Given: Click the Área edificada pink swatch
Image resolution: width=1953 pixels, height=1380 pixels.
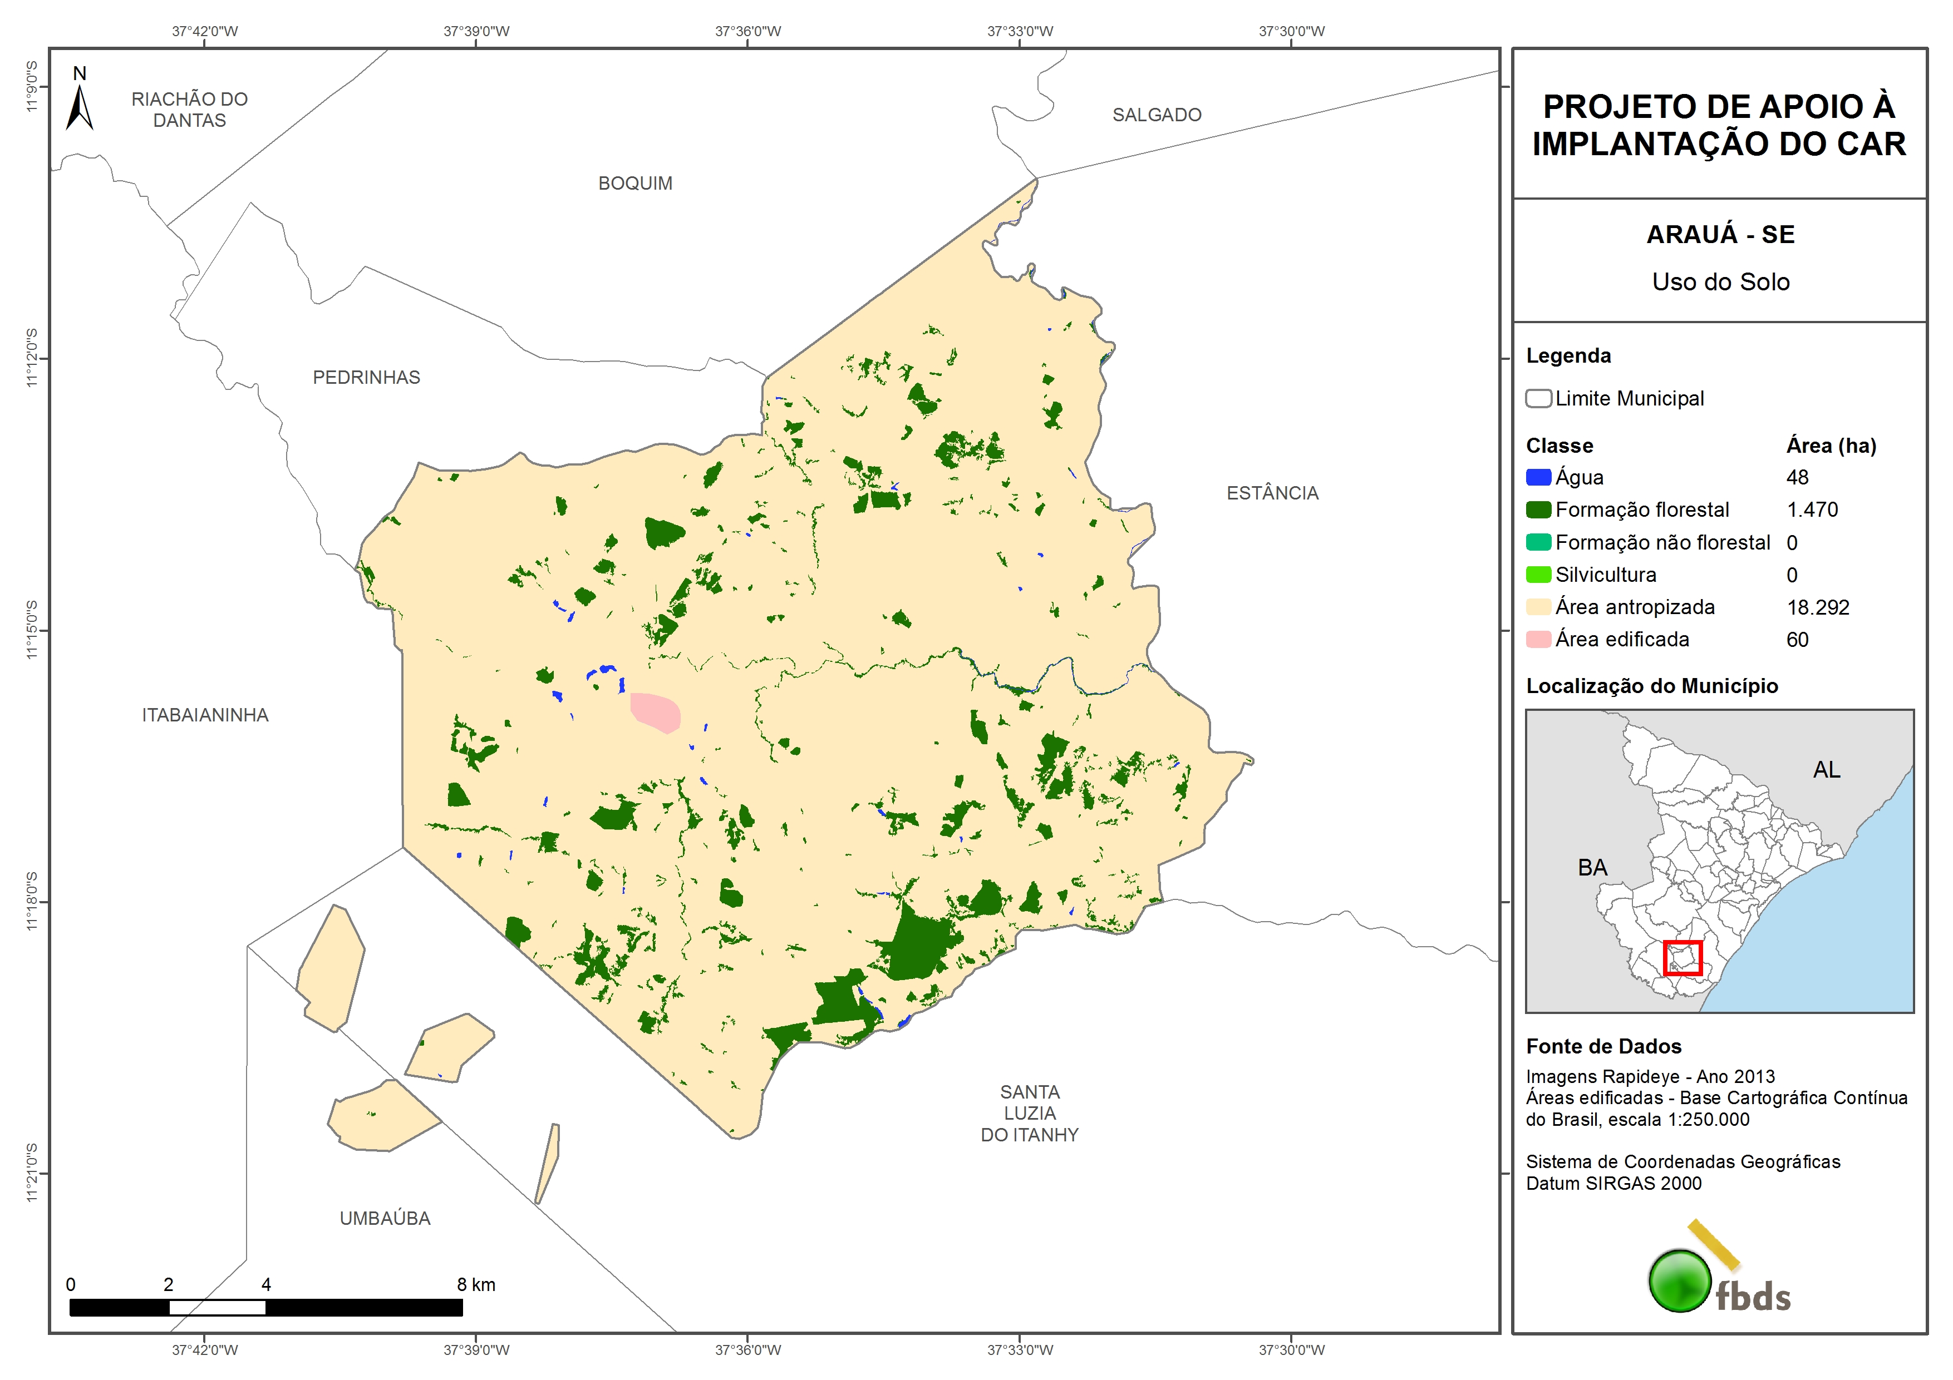Looking at the screenshot, I should [1538, 640].
